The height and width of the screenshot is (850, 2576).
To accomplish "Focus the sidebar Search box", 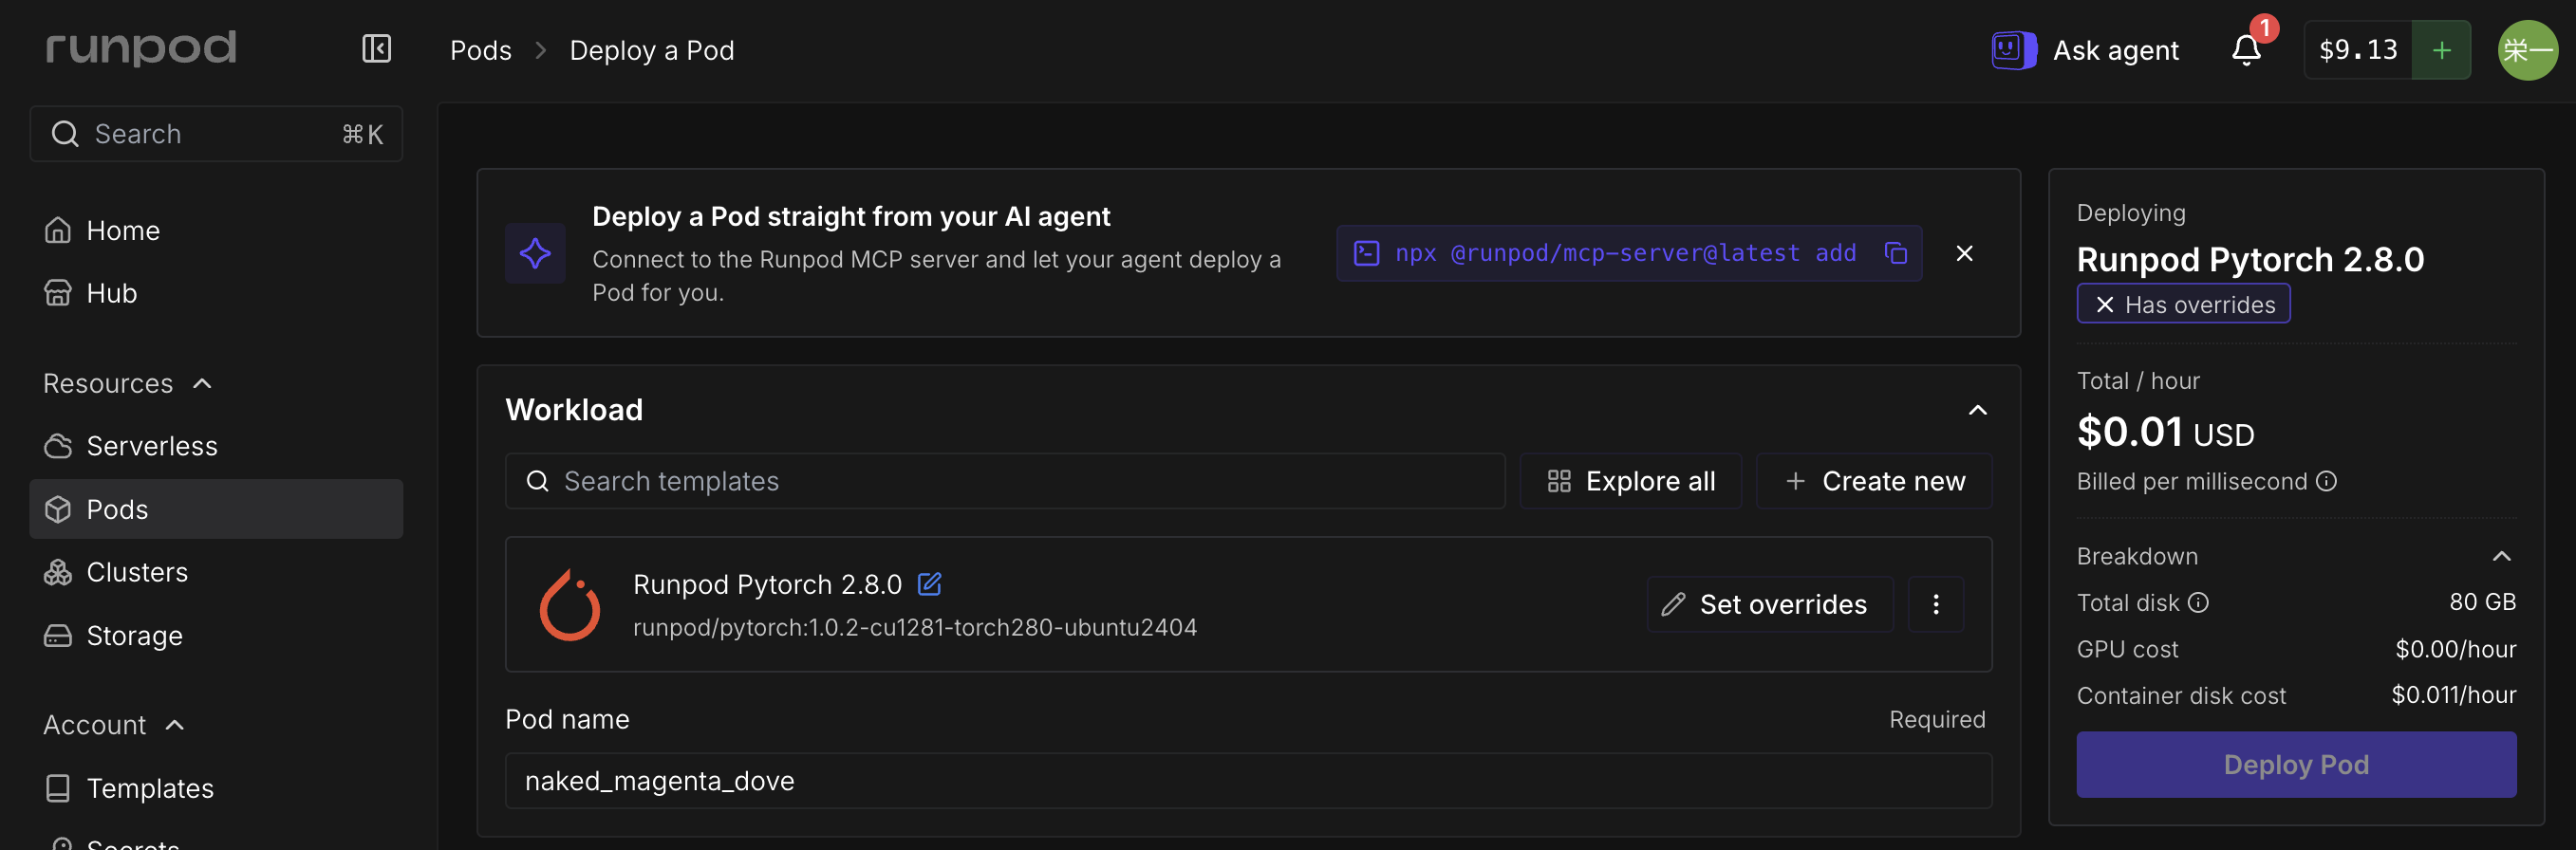I will (216, 134).
